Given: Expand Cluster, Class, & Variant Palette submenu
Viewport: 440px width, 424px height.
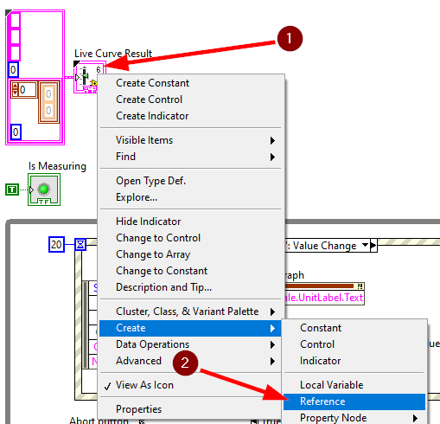Looking at the screenshot, I should coord(190,312).
